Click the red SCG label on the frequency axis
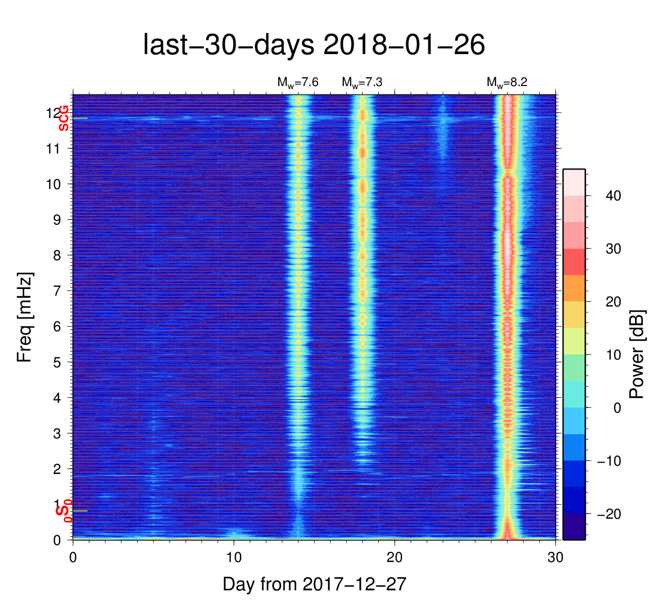Screen dimensions: 665x613 tap(63, 118)
